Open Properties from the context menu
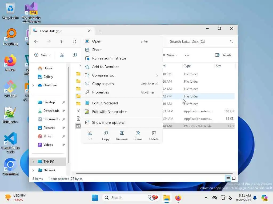This screenshot has height=204, width=273. pos(122,92)
